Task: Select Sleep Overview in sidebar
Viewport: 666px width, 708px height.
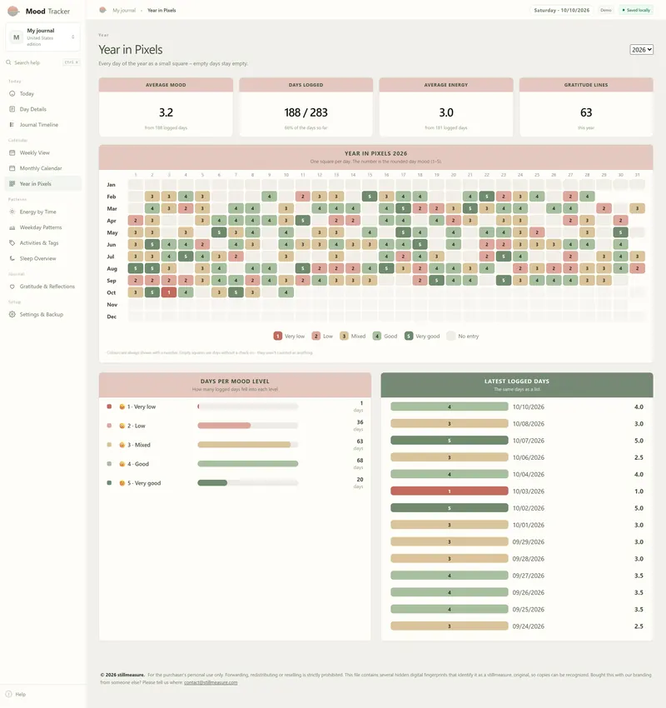Action: pyautogui.click(x=44, y=258)
